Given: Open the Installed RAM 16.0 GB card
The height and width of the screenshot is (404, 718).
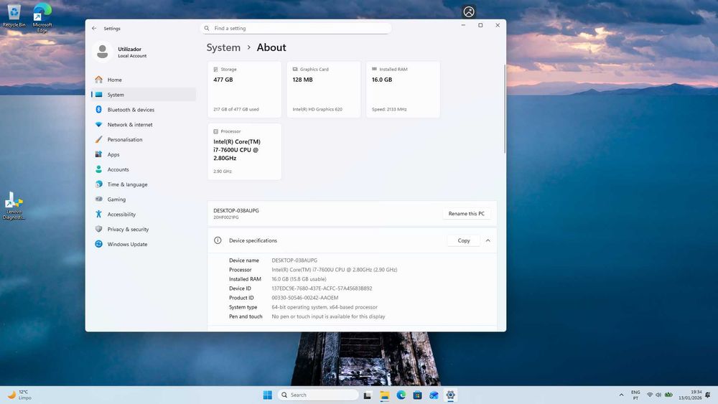Looking at the screenshot, I should pos(403,90).
